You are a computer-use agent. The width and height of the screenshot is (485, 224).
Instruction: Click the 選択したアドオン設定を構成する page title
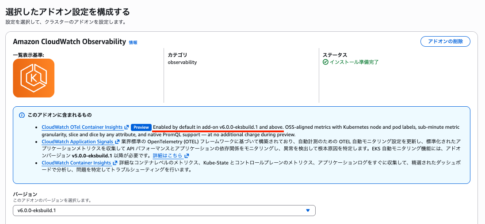[x=68, y=12]
